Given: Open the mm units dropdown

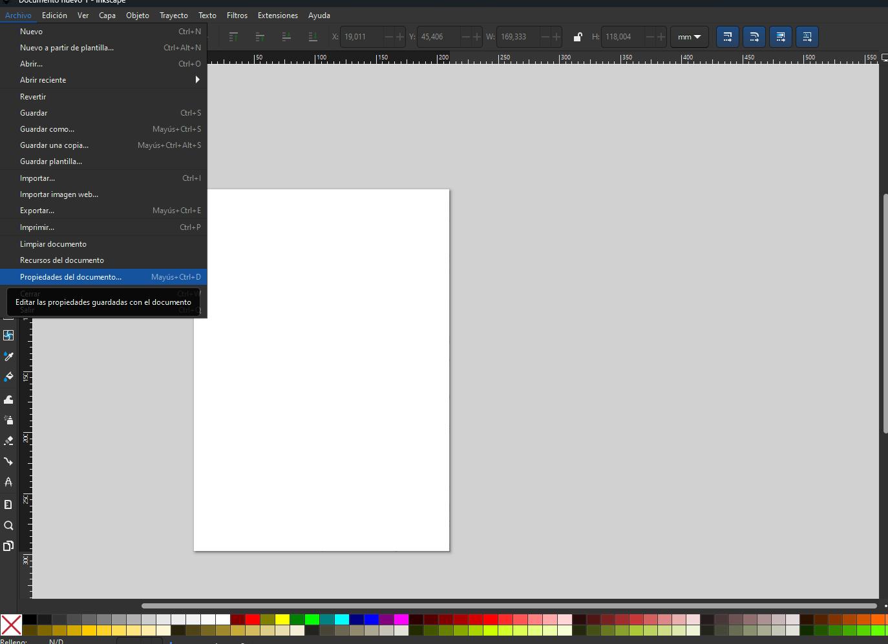Looking at the screenshot, I should [689, 37].
